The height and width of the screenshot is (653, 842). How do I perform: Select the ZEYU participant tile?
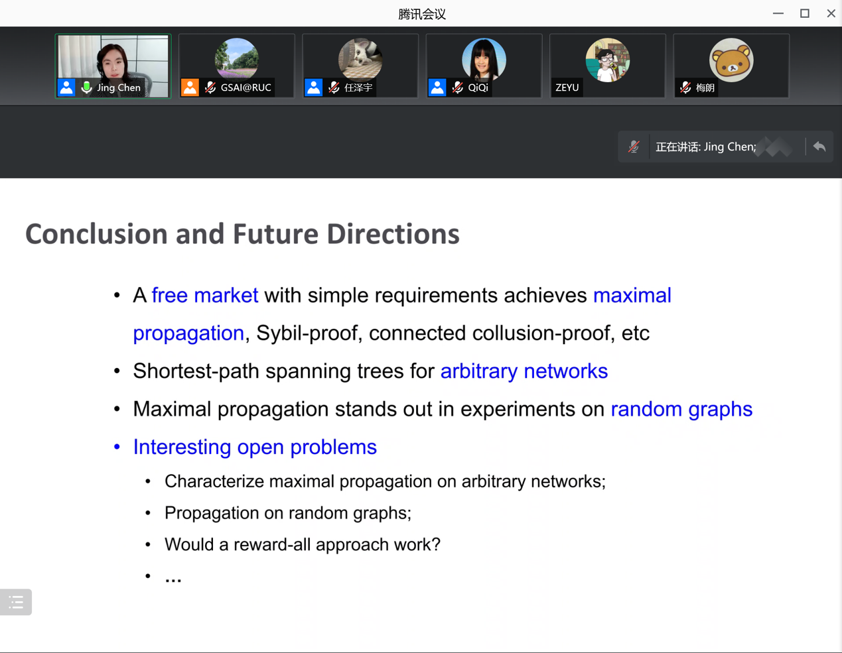pos(607,65)
